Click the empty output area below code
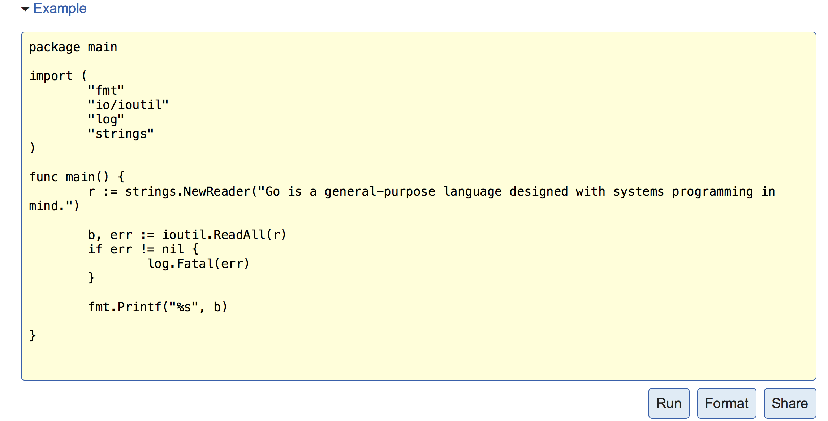This screenshot has height=421, width=828. 418,372
